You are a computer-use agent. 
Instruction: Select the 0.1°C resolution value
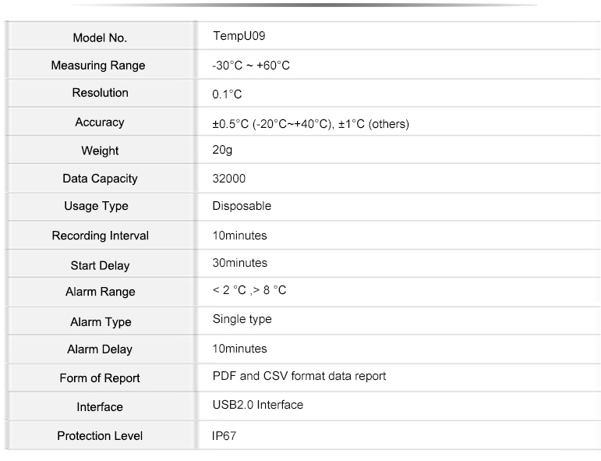[227, 94]
